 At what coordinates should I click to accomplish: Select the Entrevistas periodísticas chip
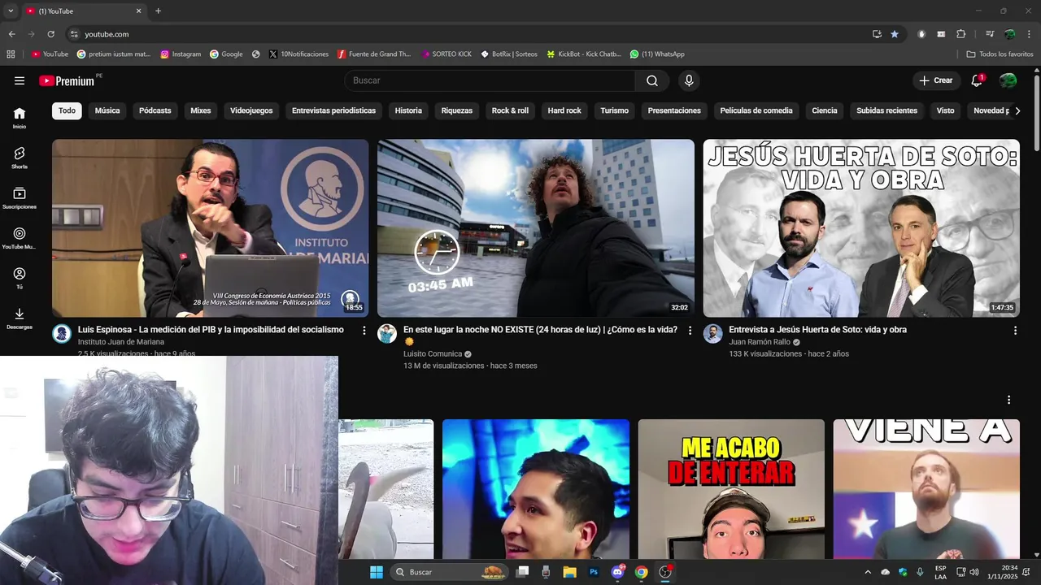tap(333, 110)
